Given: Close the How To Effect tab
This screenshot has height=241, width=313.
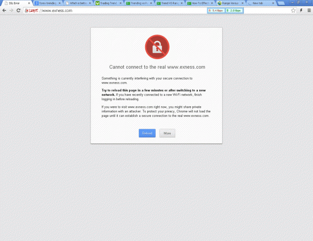Looking at the screenshot, I should (x=212, y=3).
